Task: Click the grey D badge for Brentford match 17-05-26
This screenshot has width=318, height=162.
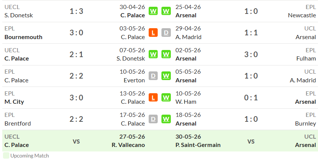Action: 153,119
